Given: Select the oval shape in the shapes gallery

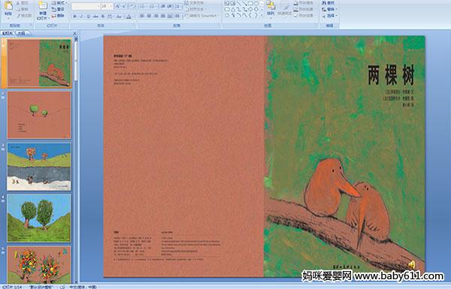Looking at the screenshot, I should tap(256, 4).
